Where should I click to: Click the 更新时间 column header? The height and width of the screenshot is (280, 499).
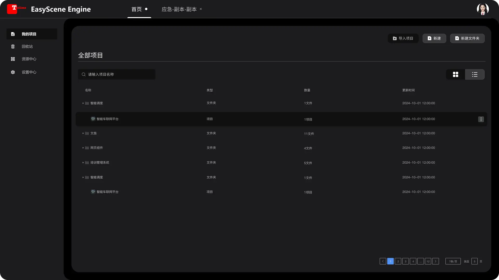[409, 90]
